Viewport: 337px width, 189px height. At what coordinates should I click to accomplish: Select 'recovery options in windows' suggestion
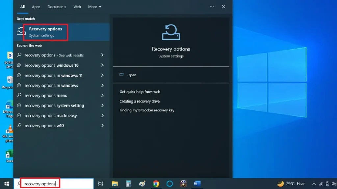pyautogui.click(x=51, y=85)
